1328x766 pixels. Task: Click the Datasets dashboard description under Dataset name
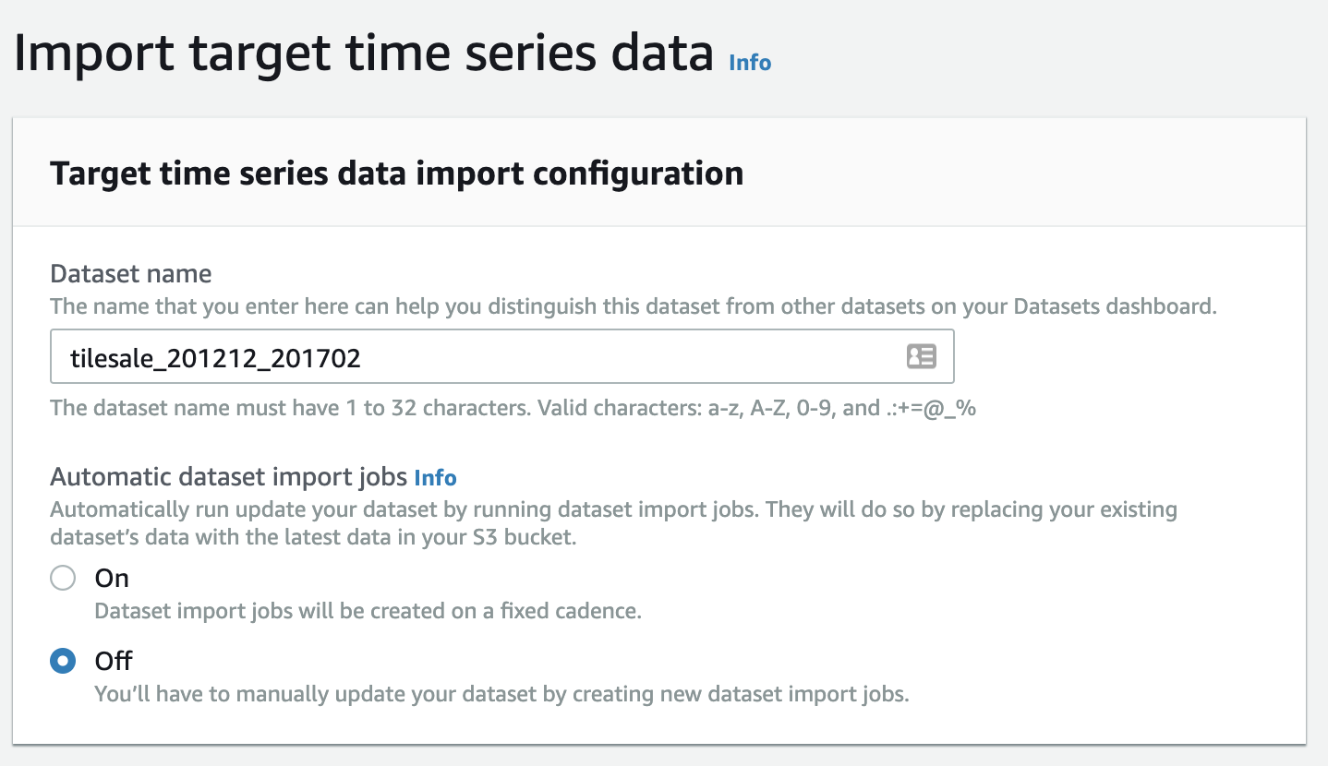tap(633, 306)
